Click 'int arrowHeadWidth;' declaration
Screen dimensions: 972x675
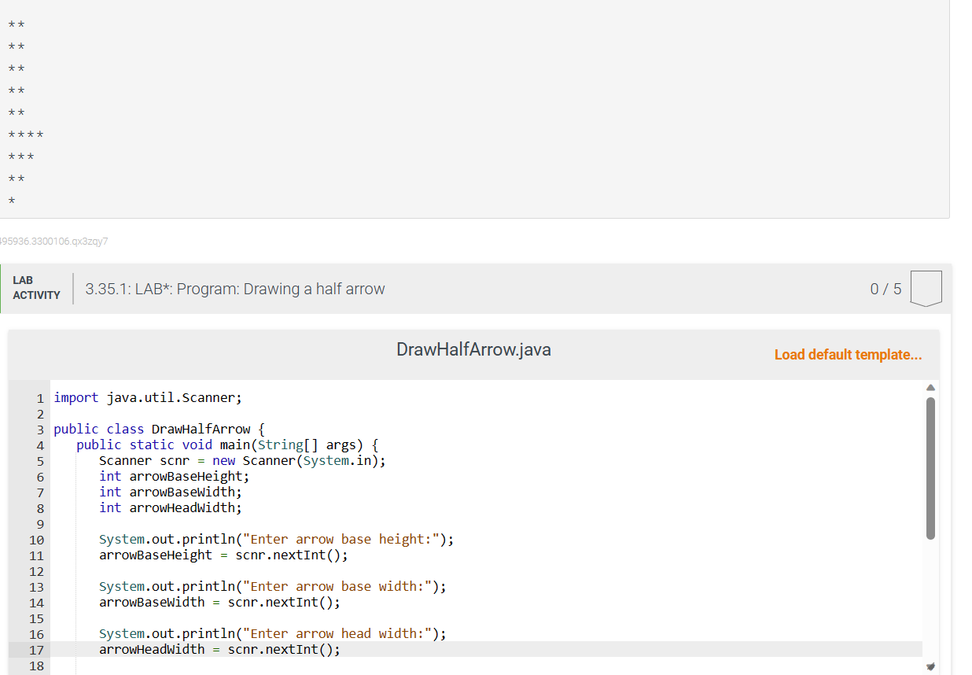click(x=171, y=507)
